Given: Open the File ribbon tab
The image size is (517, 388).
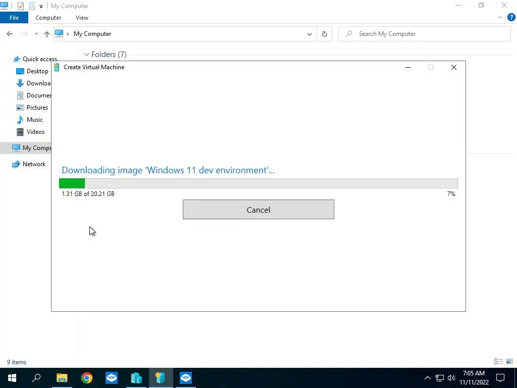Looking at the screenshot, I should point(14,18).
